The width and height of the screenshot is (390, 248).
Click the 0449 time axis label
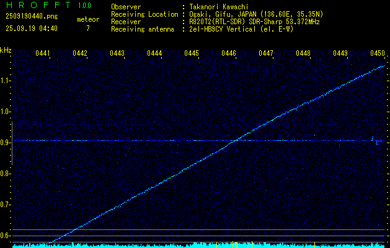[x=340, y=53]
